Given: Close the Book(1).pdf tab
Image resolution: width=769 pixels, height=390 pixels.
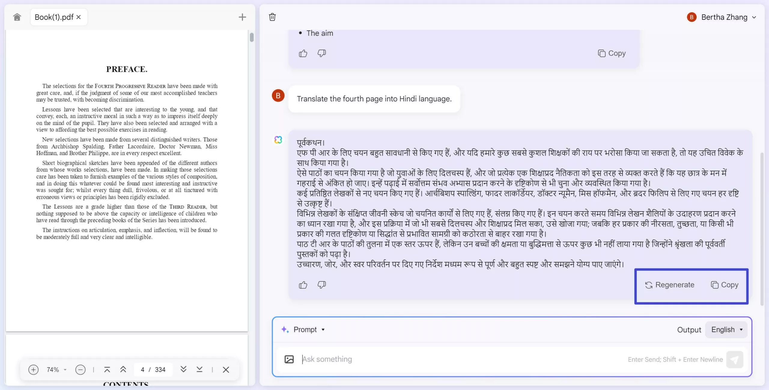Looking at the screenshot, I should click(x=79, y=17).
